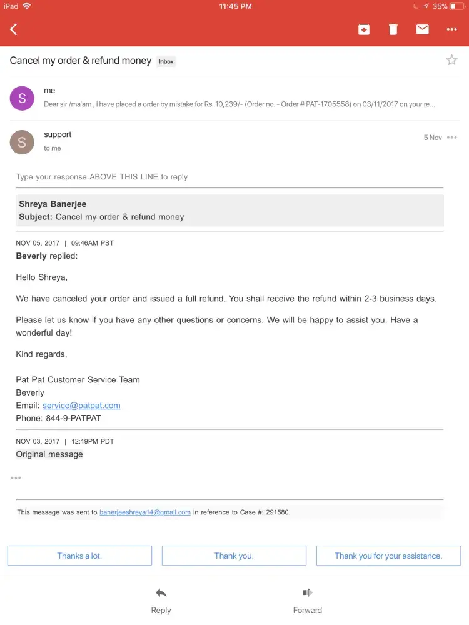Expand recipient details "to me"
The image size is (469, 625).
53,148
